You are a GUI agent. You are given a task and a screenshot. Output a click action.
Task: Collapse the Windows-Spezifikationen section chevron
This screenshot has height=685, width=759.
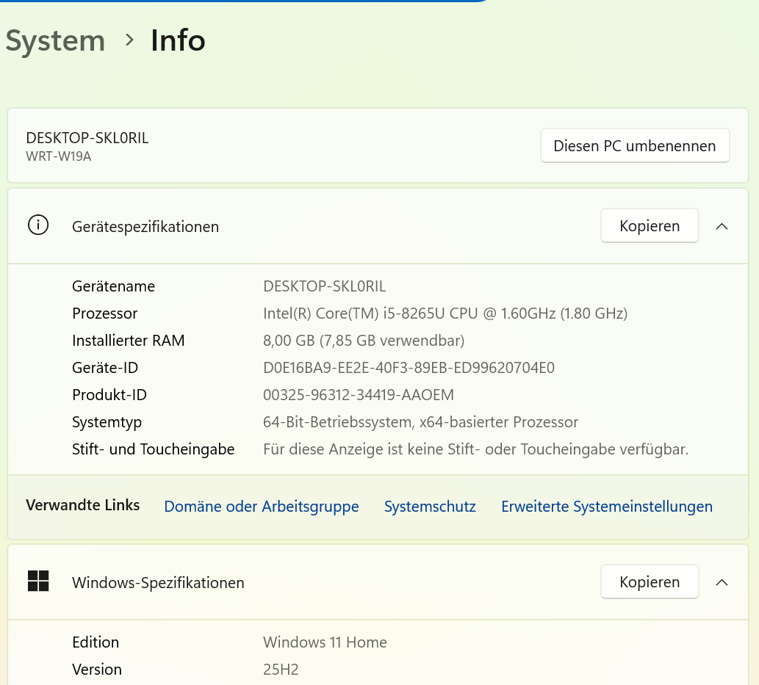point(722,582)
